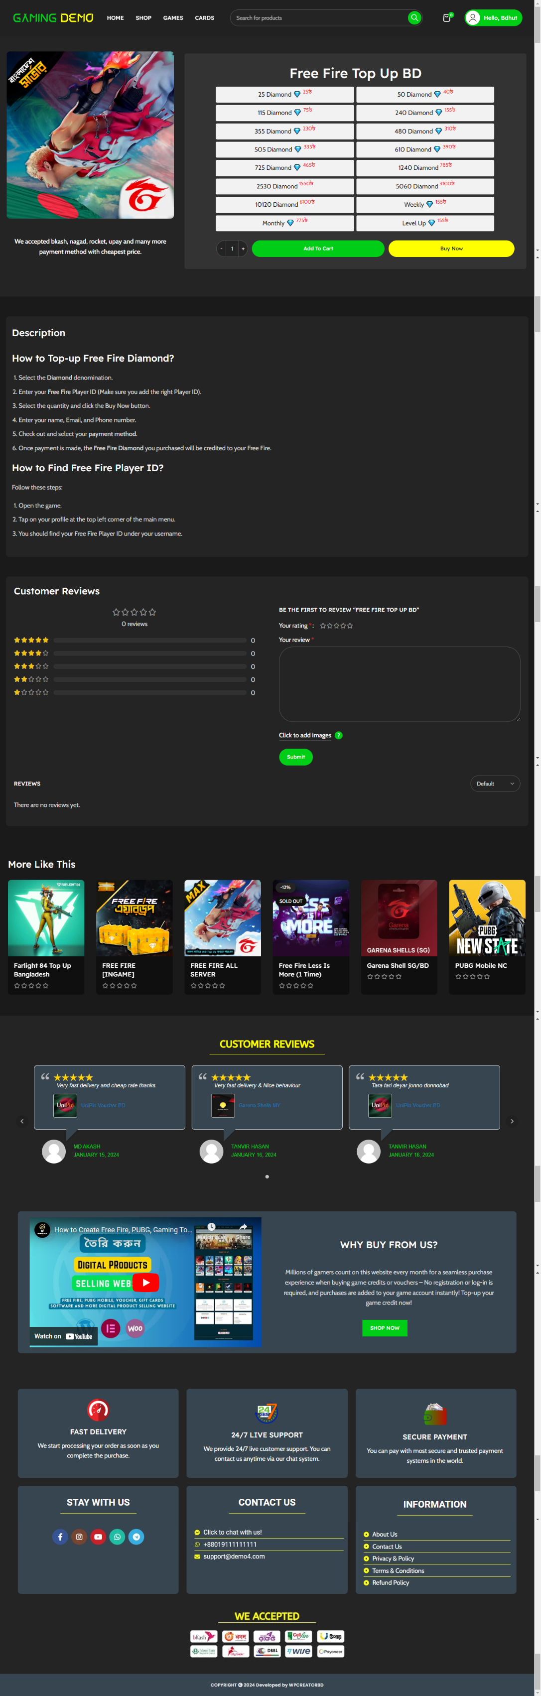Show next customer reviews with right arrow
541x1696 pixels.
coord(512,1121)
